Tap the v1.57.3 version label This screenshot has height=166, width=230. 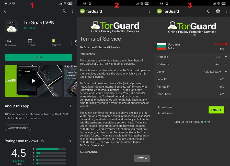[x=192, y=35]
